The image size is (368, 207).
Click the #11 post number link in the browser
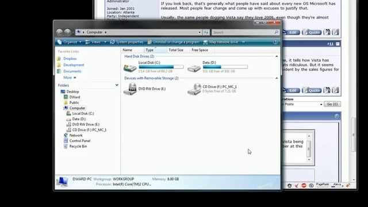tap(331, 44)
